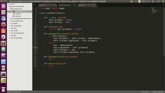Image resolution: width=165 pixels, height=93 pixels.
Task: Collapse the ListaCircular folder
Action: pos(10,9)
